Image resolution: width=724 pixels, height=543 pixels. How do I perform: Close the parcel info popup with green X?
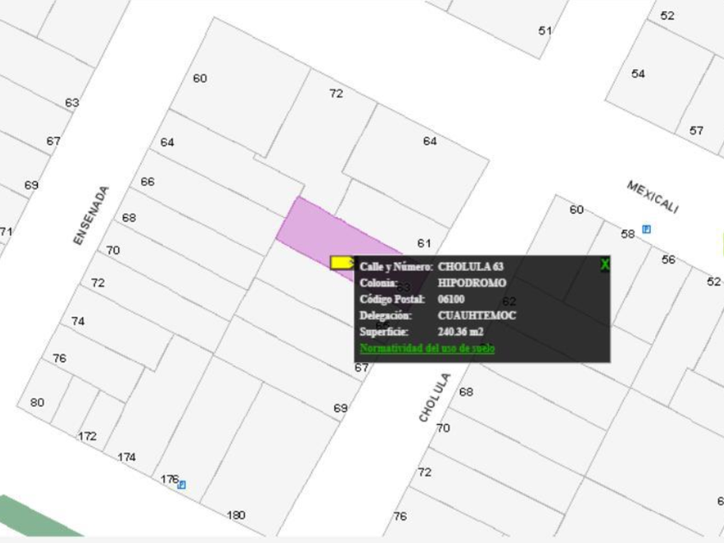pyautogui.click(x=604, y=265)
